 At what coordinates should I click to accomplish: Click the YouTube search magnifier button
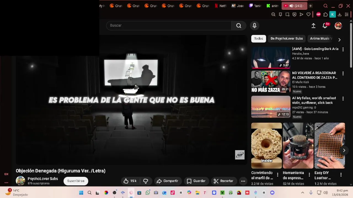click(239, 26)
